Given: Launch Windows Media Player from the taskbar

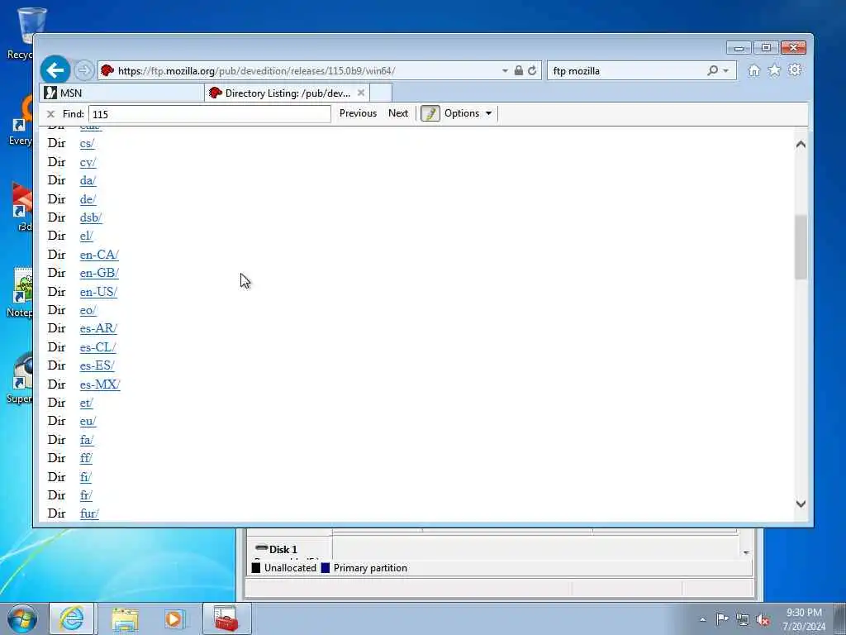Looking at the screenshot, I should 173,618.
